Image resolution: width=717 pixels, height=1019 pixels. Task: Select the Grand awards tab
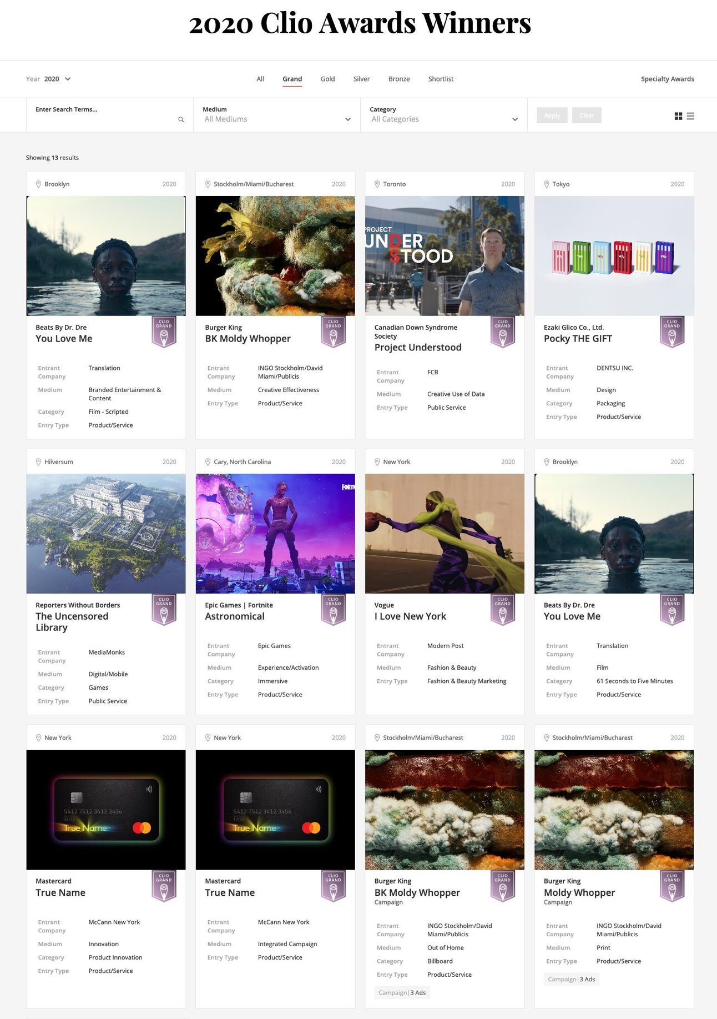click(292, 79)
